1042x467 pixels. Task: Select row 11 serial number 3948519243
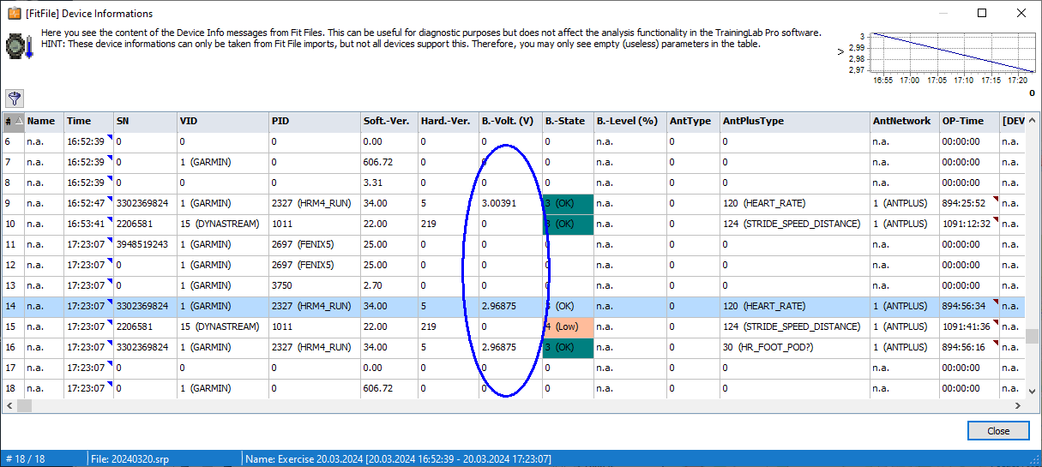145,244
